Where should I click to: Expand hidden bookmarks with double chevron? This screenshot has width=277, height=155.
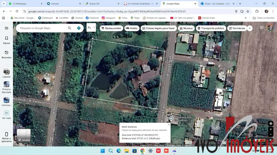pyautogui.click(x=246, y=18)
